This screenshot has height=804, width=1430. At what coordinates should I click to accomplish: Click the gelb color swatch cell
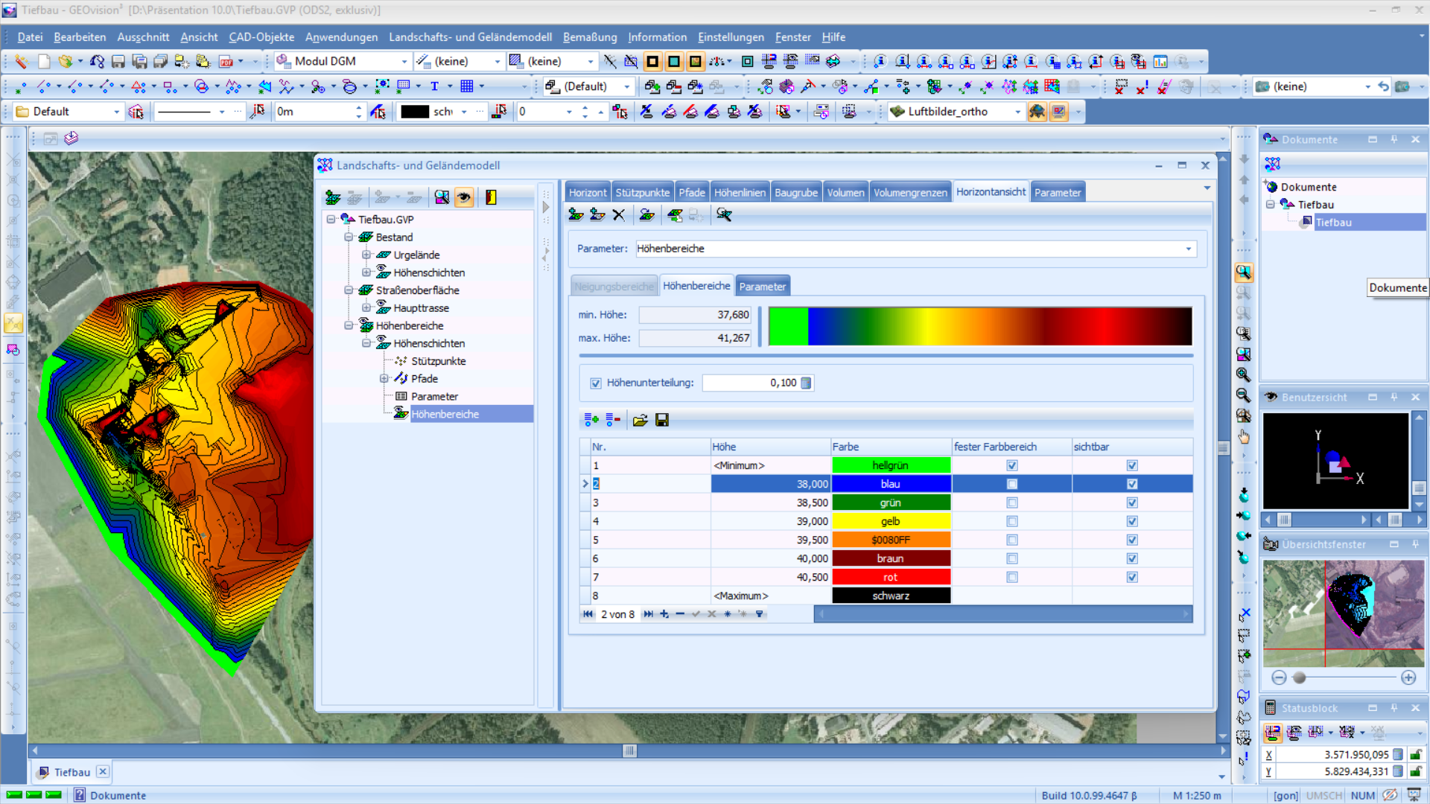tap(890, 521)
